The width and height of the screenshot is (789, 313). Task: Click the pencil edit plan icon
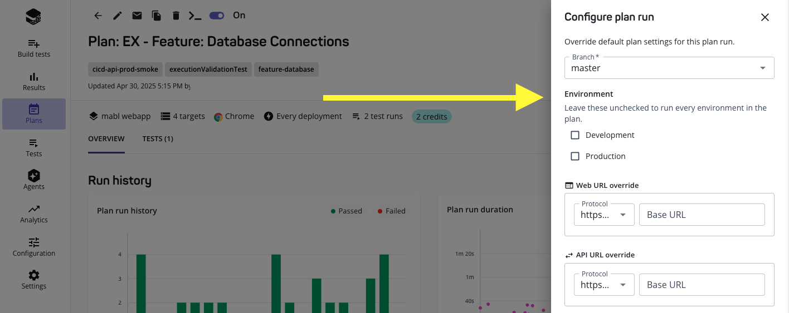point(117,16)
